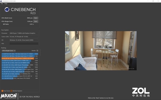Restore the window with the maximize button

tap(153, 1)
